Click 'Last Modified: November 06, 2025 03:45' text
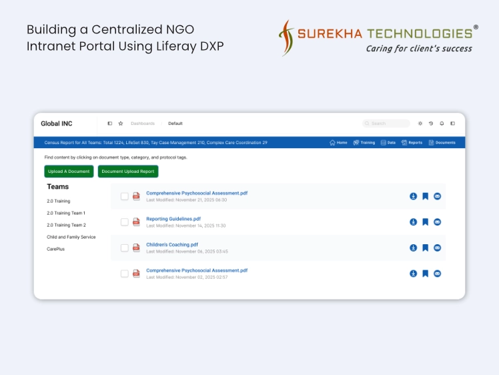This screenshot has height=375, width=499. (x=187, y=252)
